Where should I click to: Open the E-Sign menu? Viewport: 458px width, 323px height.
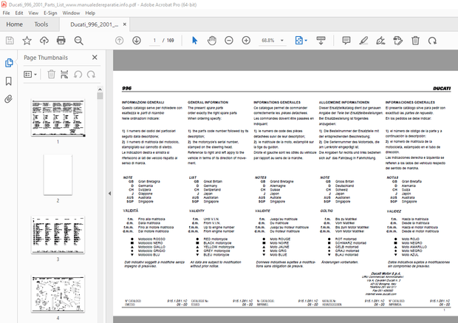pyautogui.click(x=50, y=13)
